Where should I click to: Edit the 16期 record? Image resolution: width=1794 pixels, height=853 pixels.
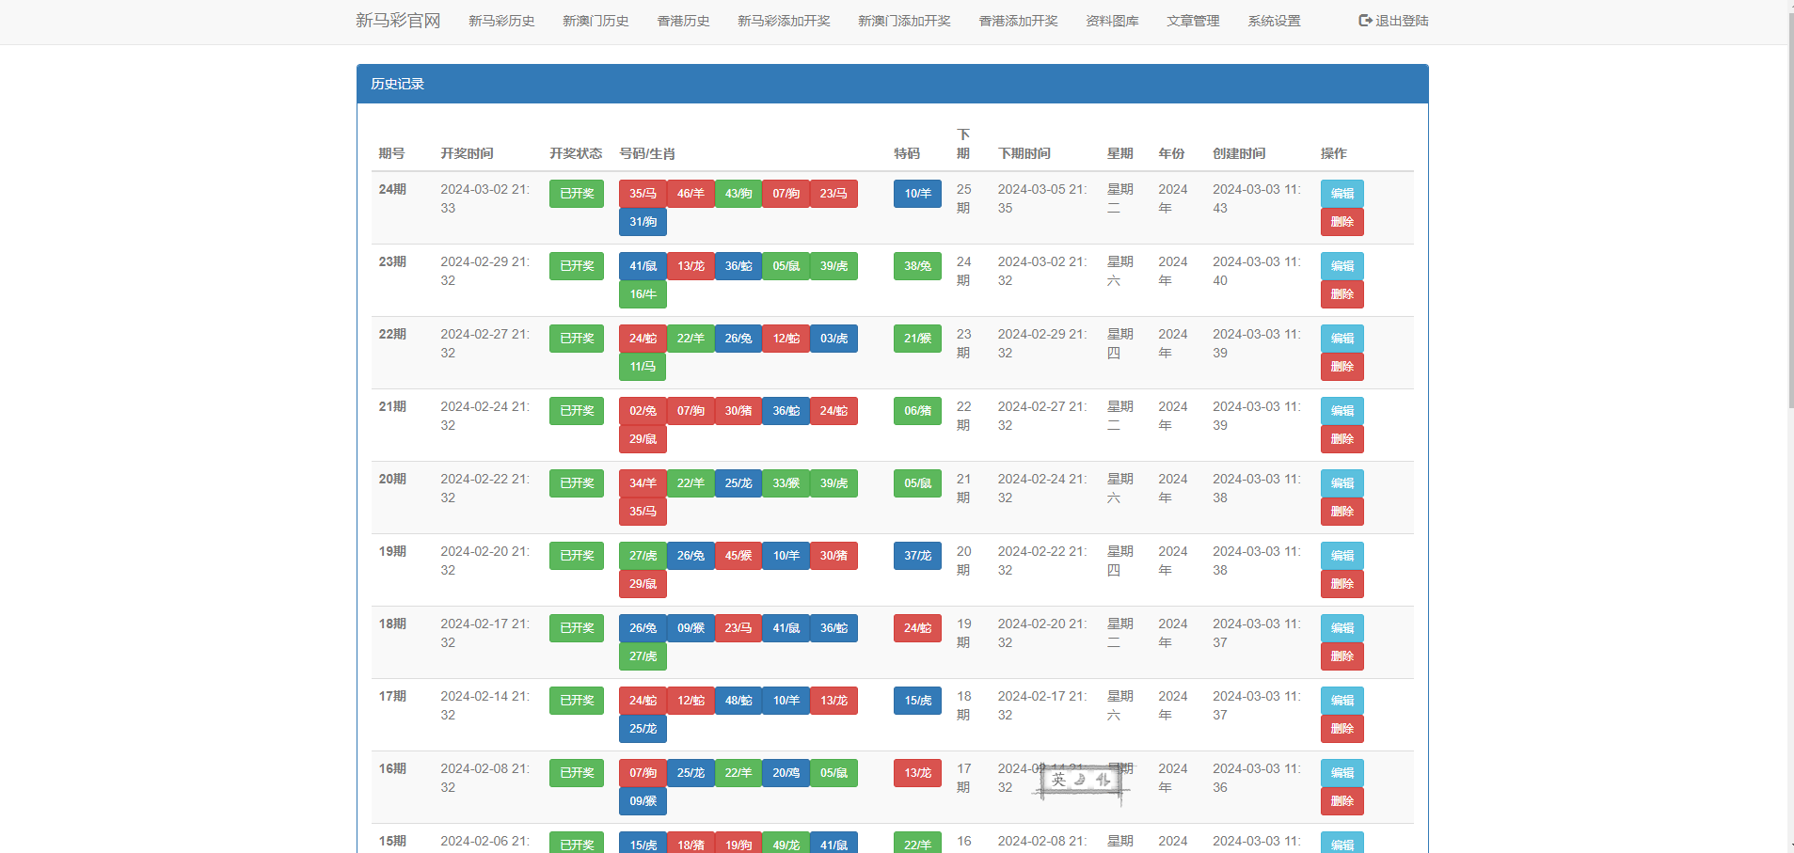tap(1342, 773)
